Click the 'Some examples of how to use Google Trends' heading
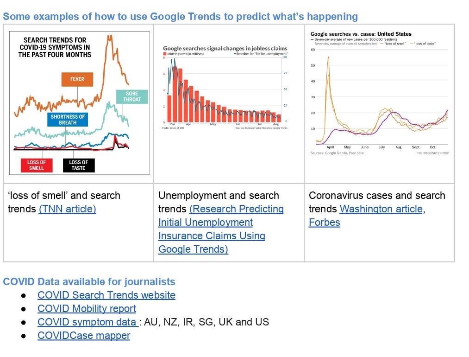Image resolution: width=469 pixels, height=357 pixels. tap(180, 17)
